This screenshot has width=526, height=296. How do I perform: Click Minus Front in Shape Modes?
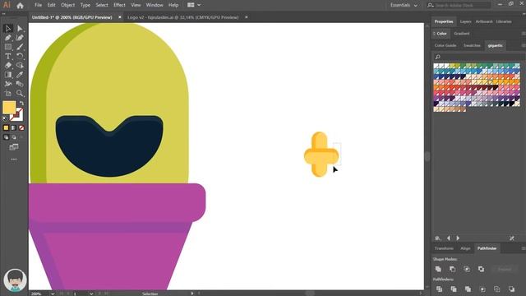(453, 269)
